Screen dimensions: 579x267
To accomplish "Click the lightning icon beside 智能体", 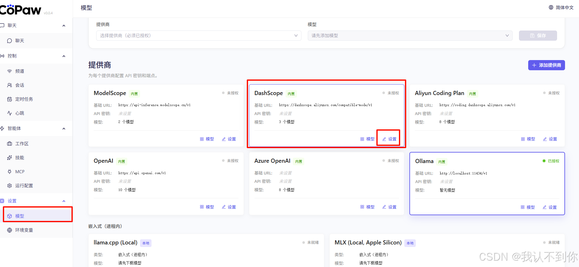I will [x=2, y=128].
